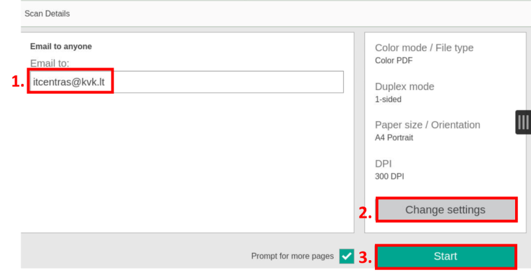Screen dimensions: 531x278
Task: Click the Email to address field
Action: point(186,81)
